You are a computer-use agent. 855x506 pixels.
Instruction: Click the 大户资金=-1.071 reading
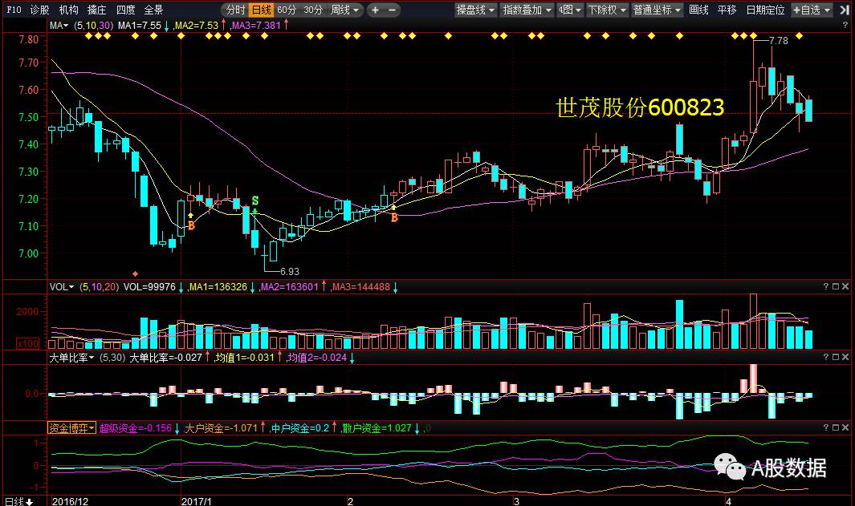click(221, 428)
